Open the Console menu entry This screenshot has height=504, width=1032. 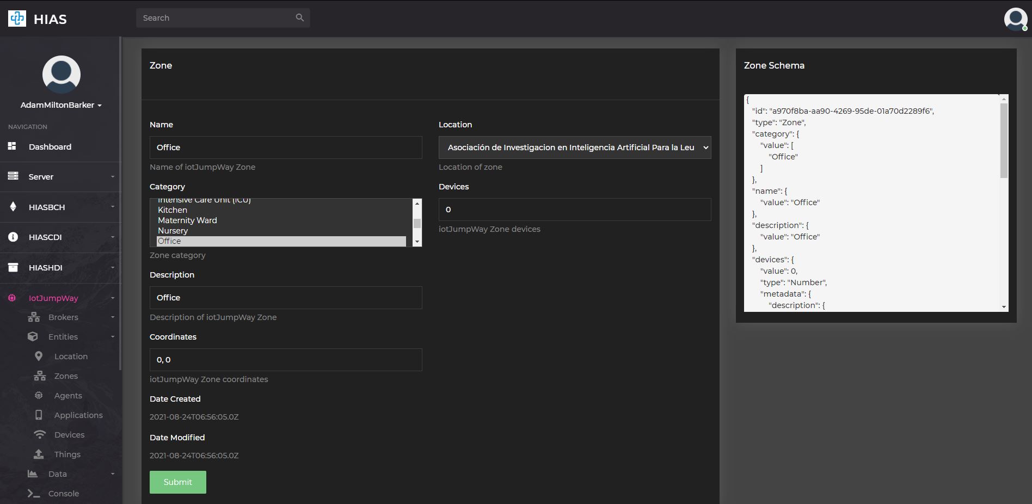click(64, 494)
